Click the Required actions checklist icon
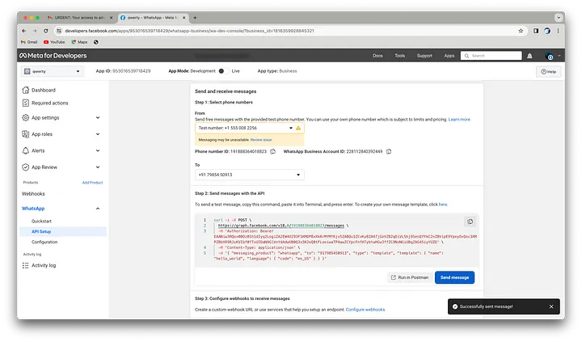The image size is (582, 342). pyautogui.click(x=26, y=103)
